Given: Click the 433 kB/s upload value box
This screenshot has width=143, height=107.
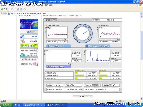Looking at the screenshot, I should [x=115, y=41].
